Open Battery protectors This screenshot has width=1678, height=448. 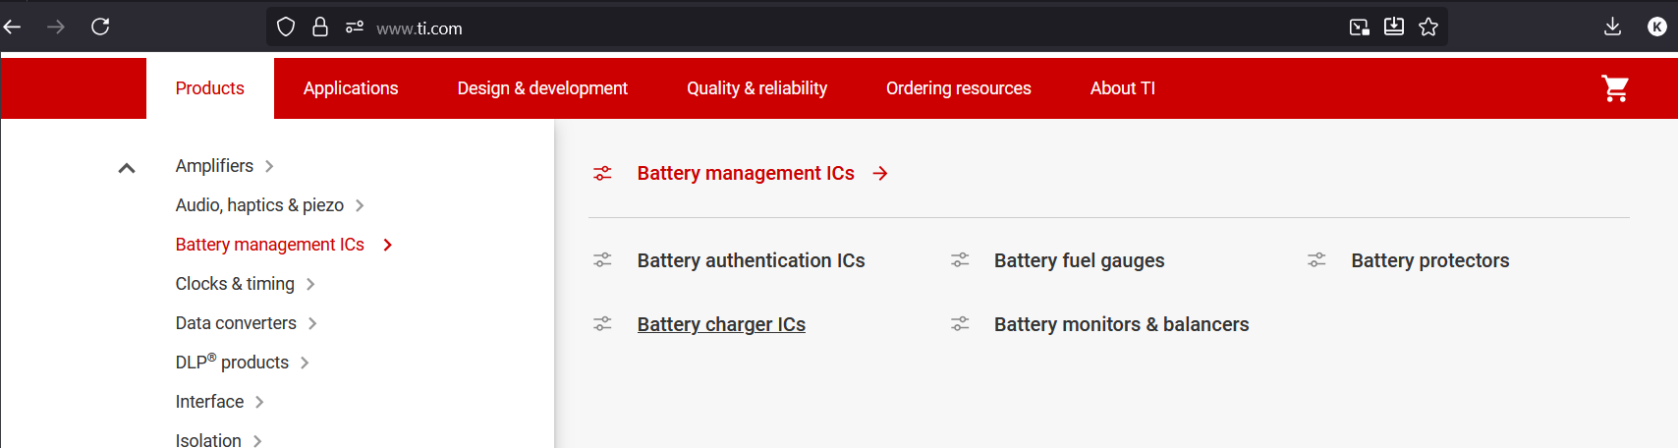pyautogui.click(x=1429, y=260)
